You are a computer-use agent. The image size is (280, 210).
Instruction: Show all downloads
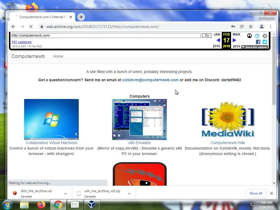point(256,193)
